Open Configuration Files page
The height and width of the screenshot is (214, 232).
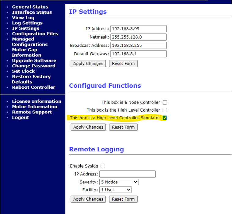pyautogui.click(x=35, y=34)
